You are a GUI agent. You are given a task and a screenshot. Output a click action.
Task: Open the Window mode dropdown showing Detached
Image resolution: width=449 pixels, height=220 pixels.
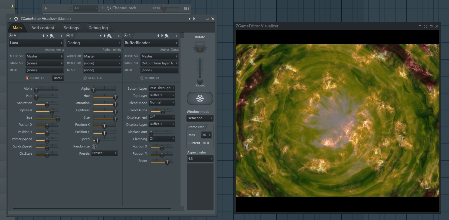click(200, 118)
